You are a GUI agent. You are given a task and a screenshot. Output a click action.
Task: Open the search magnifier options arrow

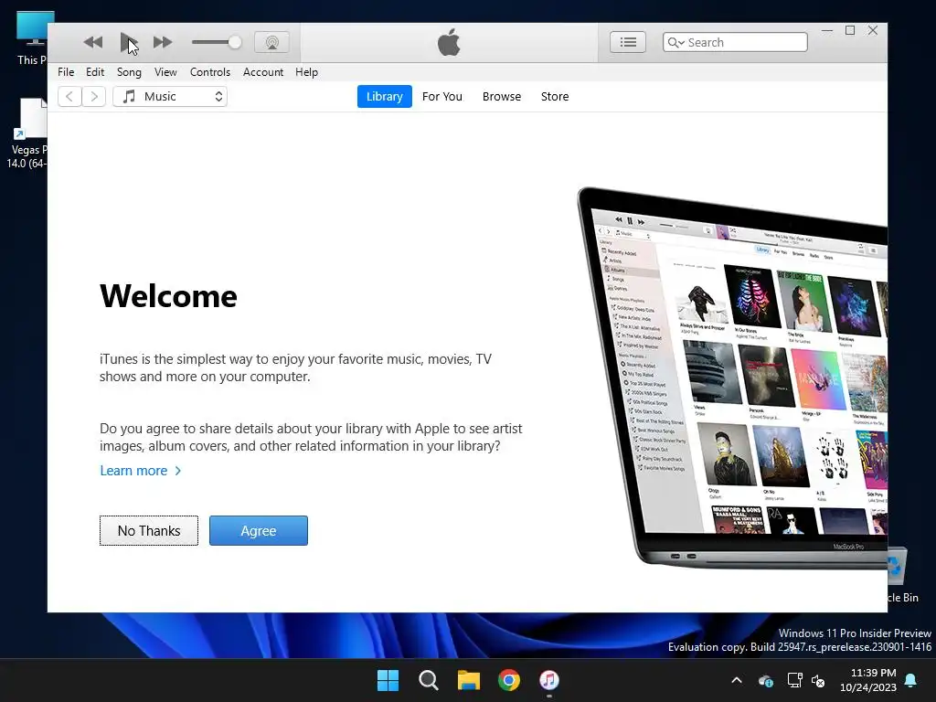676,42
